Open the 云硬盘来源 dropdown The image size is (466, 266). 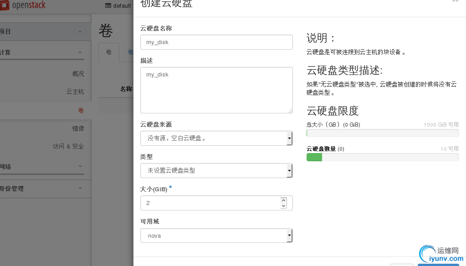coord(216,138)
